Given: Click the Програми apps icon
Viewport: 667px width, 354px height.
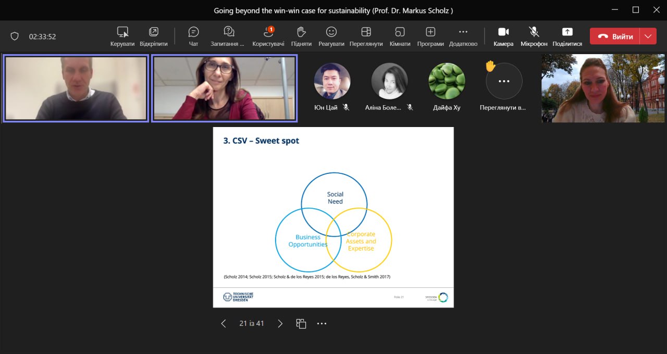Looking at the screenshot, I should pyautogui.click(x=430, y=36).
